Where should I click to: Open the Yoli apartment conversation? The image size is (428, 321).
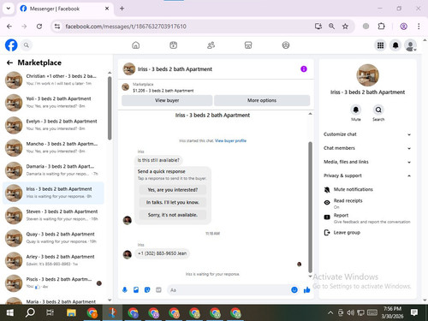54,103
